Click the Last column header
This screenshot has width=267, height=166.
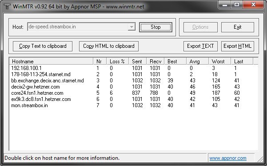point(242,61)
